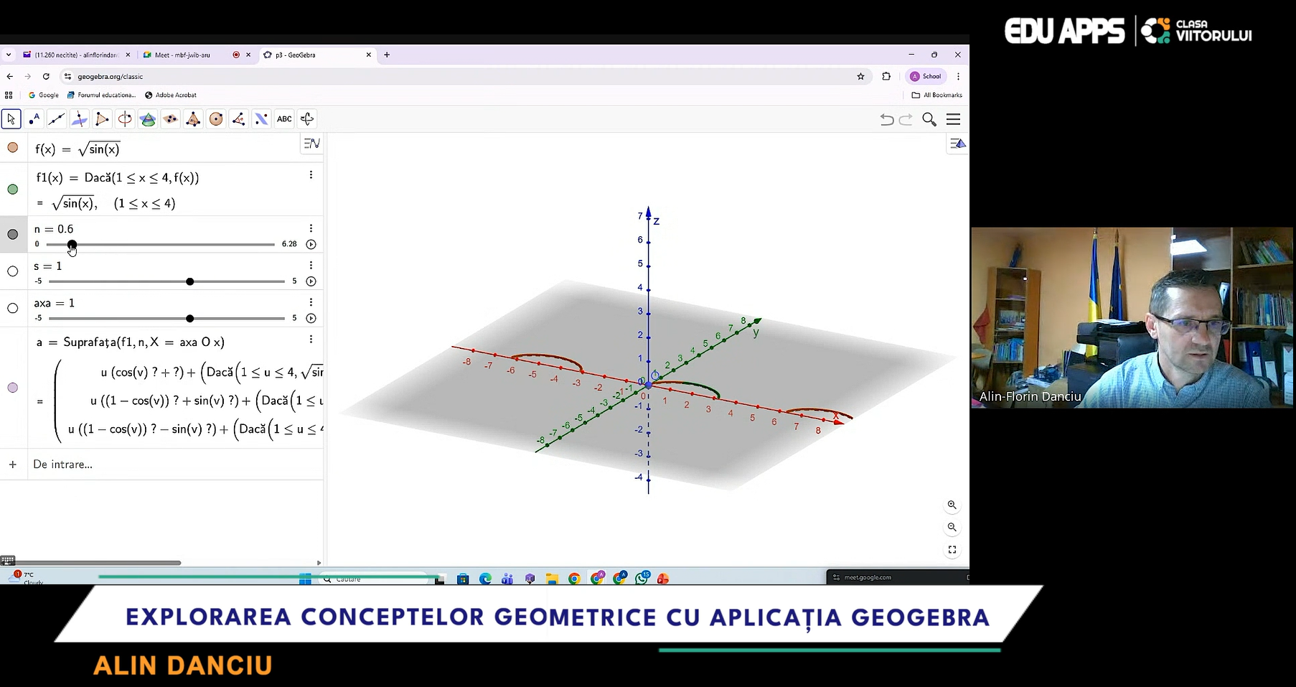Select the Perpendicular Line tool

tap(80, 119)
